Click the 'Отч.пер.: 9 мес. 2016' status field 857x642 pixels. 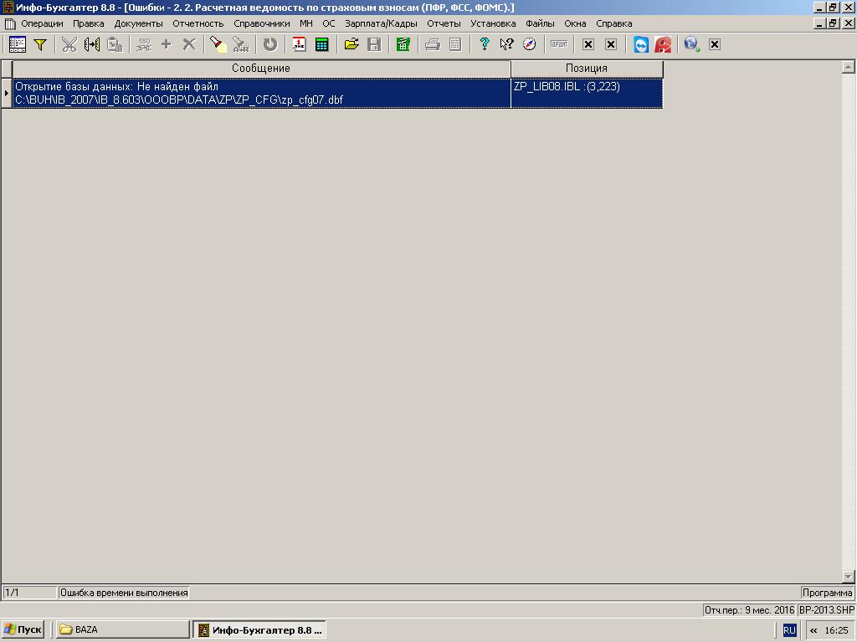tap(749, 609)
